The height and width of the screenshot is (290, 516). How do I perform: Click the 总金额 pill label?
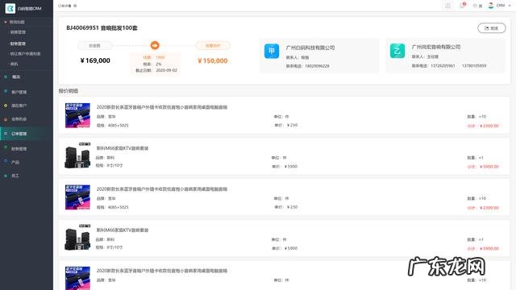coord(95,46)
